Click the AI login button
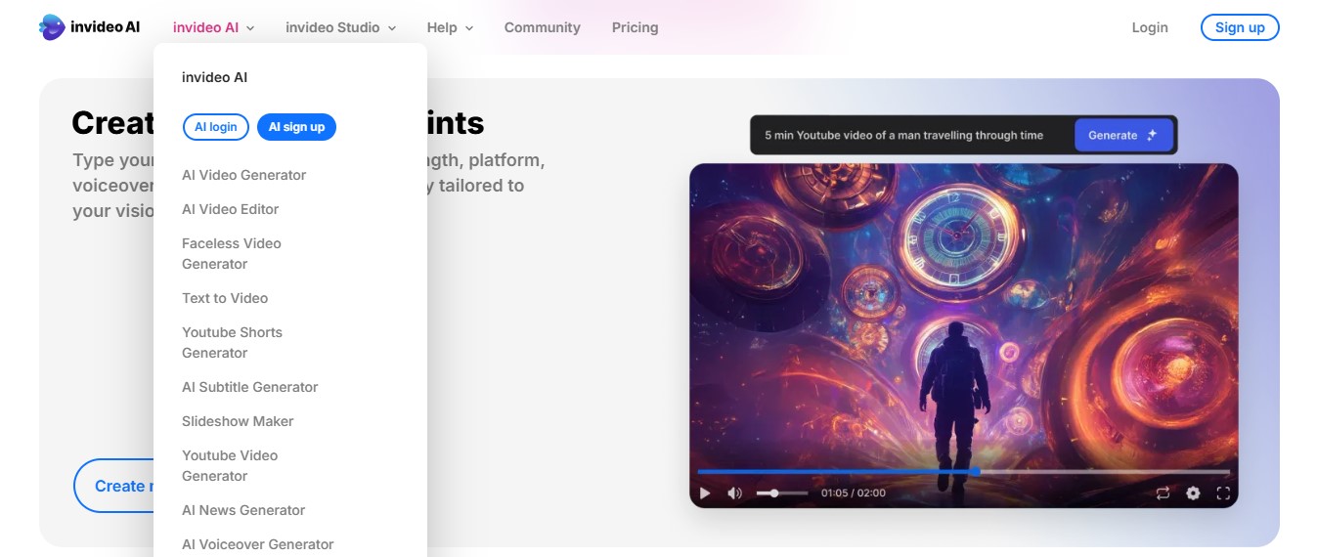The height and width of the screenshot is (557, 1317). (x=216, y=127)
